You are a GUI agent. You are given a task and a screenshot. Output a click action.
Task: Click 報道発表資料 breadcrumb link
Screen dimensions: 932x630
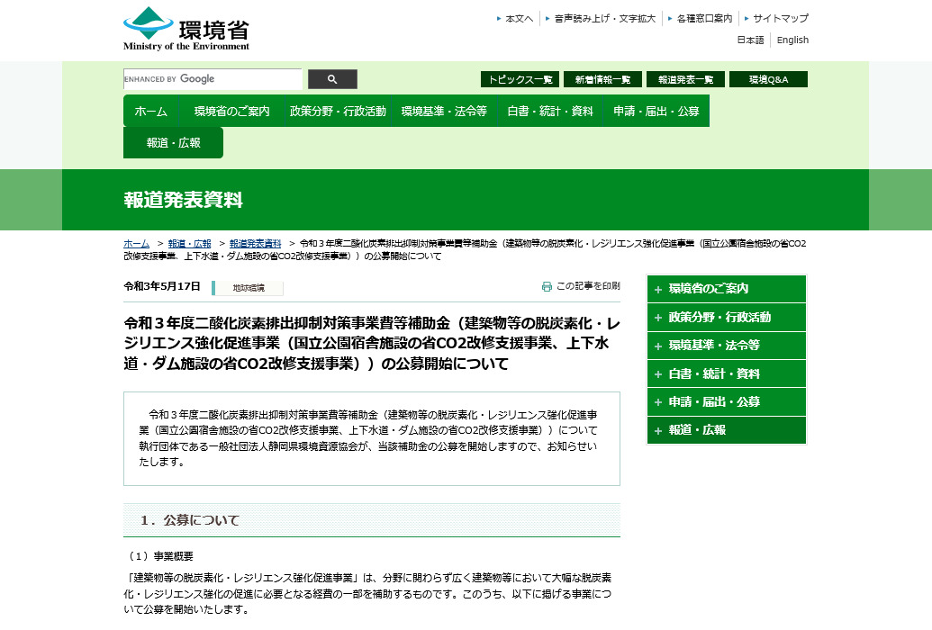coord(255,244)
